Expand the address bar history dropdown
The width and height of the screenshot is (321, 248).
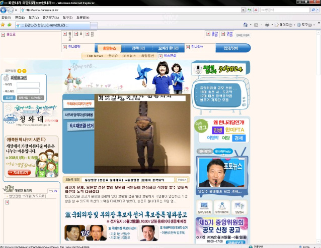pos(243,10)
